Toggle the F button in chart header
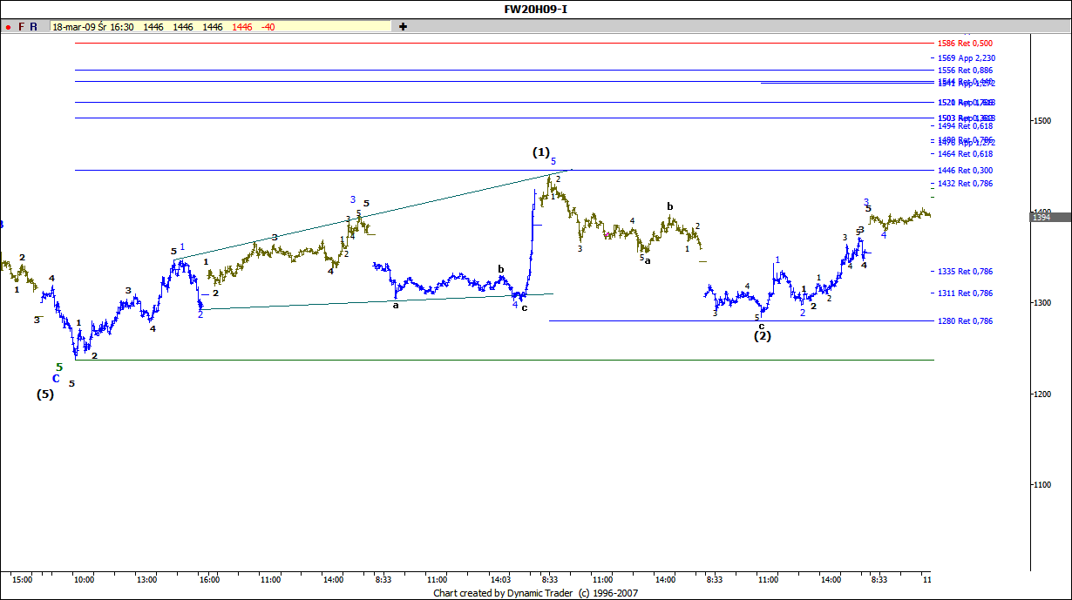 point(22,27)
